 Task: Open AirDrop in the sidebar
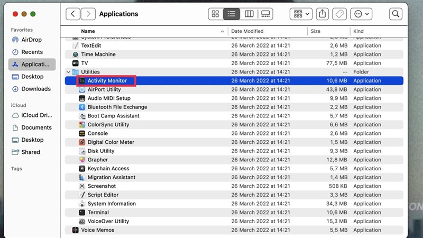click(32, 40)
